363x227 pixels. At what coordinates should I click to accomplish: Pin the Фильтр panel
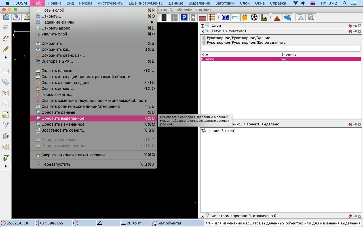point(355,216)
